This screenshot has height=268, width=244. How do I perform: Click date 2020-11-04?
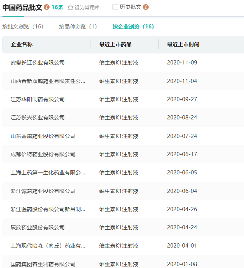click(182, 81)
